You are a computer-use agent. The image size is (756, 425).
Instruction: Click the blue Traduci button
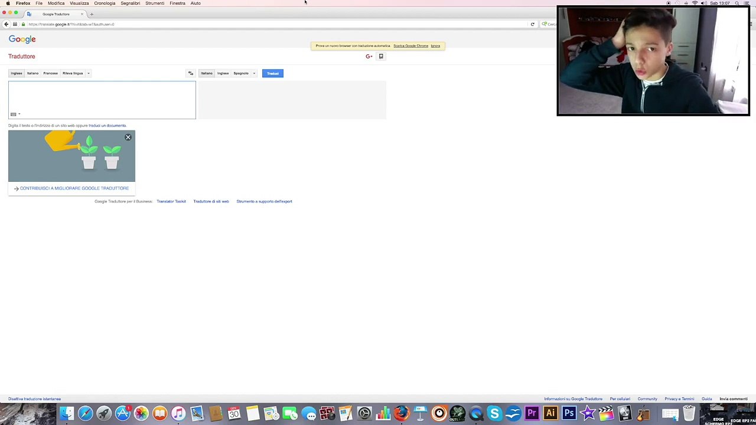[x=273, y=73]
